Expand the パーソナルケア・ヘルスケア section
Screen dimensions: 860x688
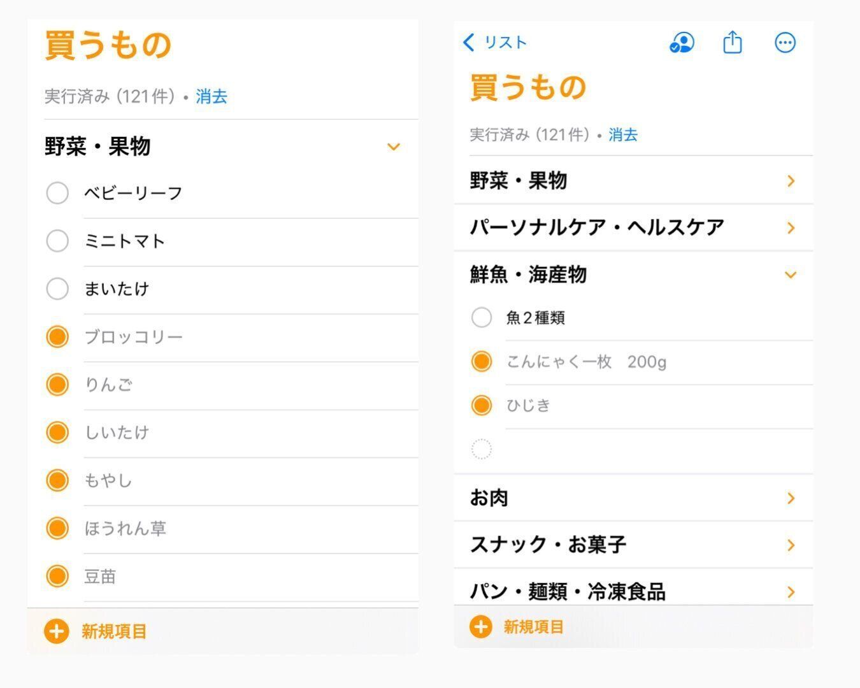pos(791,227)
